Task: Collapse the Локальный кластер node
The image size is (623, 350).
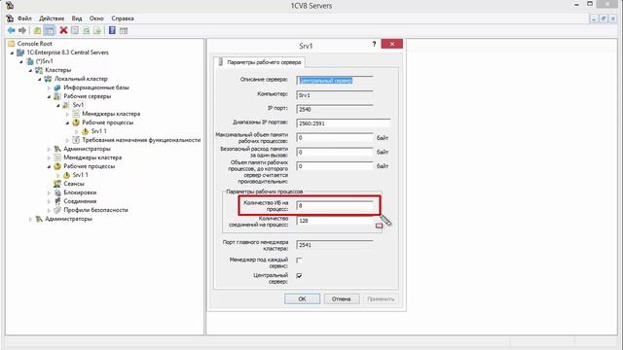Action: pyautogui.click(x=39, y=79)
